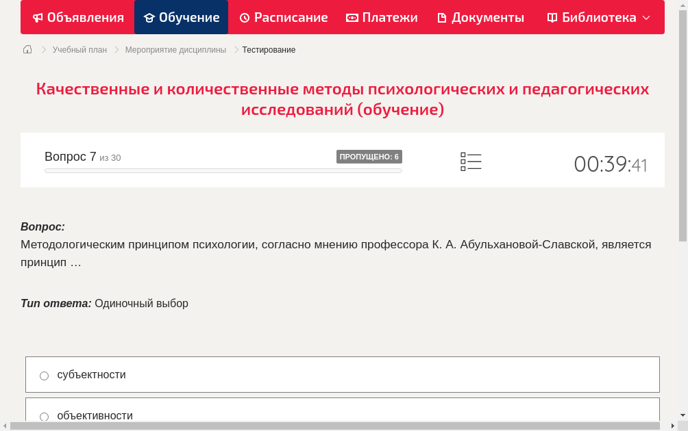
Task: Click the megaphone icon next to Объявления
Action: [37, 17]
